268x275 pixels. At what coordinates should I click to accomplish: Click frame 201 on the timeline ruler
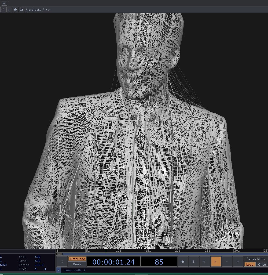tap(178, 251)
